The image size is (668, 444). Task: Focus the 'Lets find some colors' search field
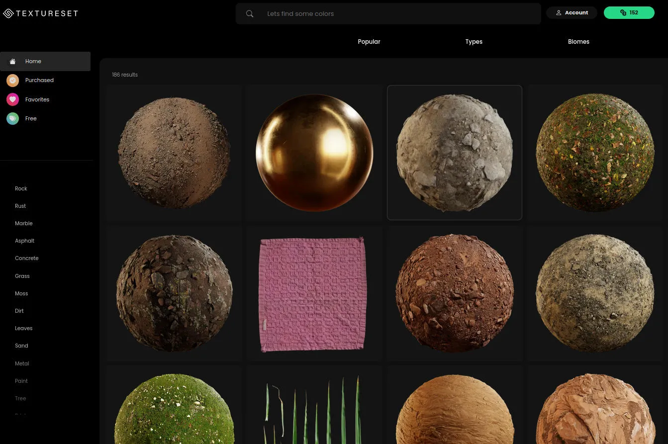[388, 14]
